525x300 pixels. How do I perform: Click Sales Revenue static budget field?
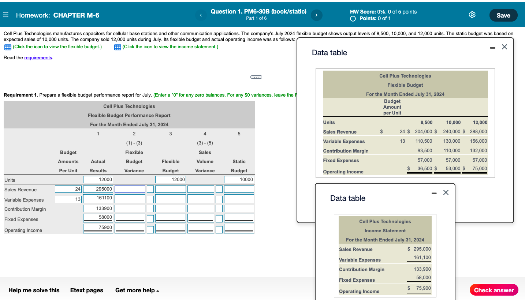[239, 189]
